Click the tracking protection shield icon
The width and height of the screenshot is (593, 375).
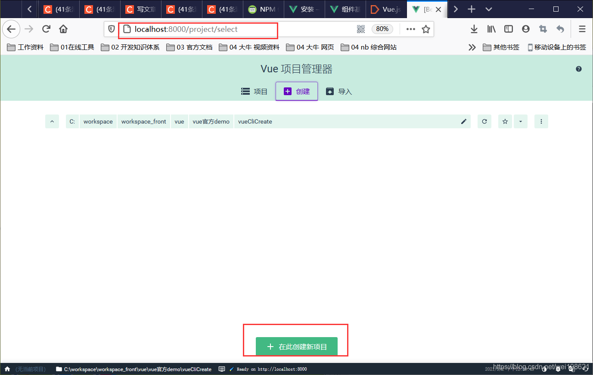tap(112, 29)
